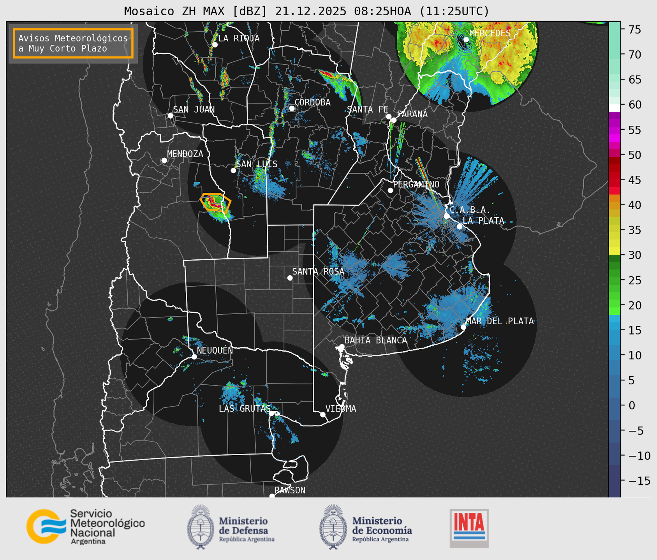Click the SANTA ROSA label text
This screenshot has width=657, height=560.
318,271
